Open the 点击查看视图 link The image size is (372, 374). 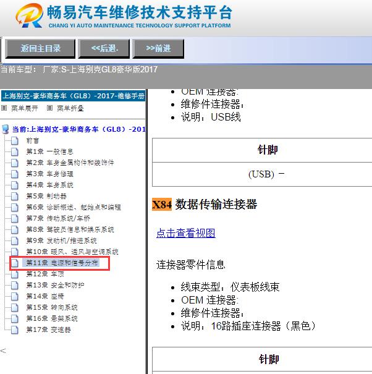(x=186, y=233)
